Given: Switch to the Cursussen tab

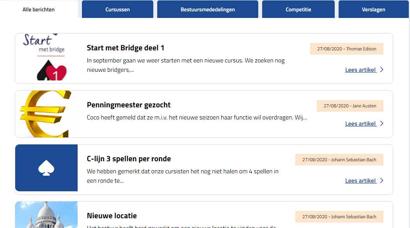Looking at the screenshot, I should [x=117, y=9].
